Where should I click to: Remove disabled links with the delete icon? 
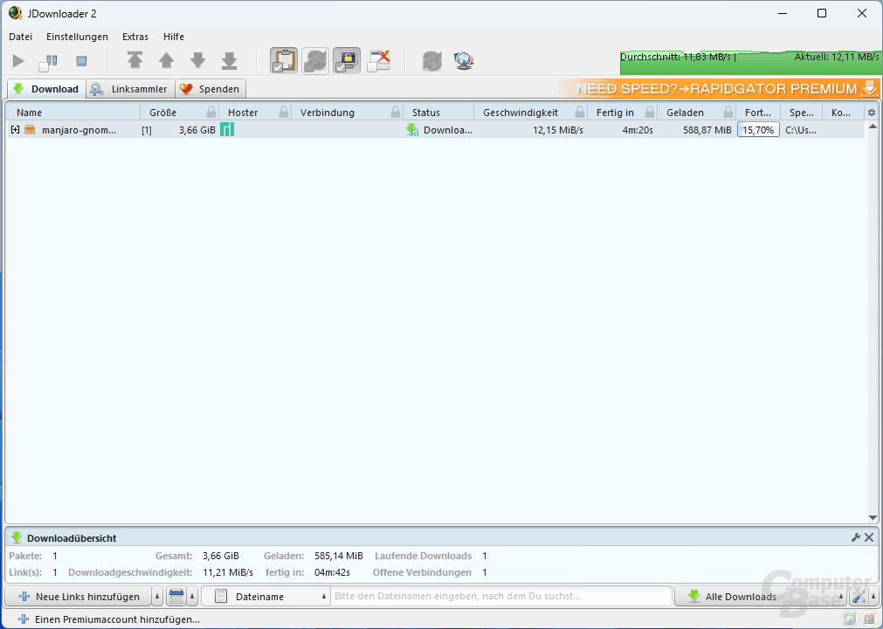[378, 60]
